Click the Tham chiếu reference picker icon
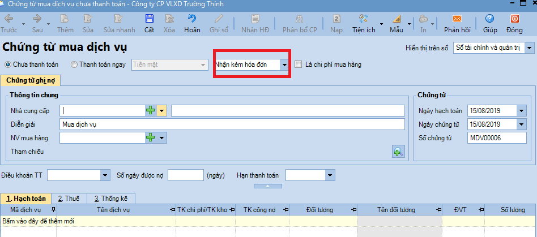This screenshot has width=537, height=237. click(x=398, y=151)
